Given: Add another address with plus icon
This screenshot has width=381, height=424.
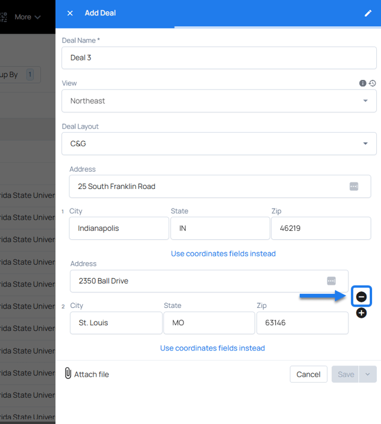Looking at the screenshot, I should 361,313.
